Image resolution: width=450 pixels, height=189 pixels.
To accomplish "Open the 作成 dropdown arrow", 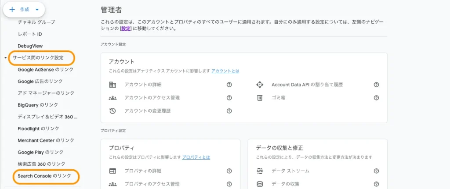I will click(37, 9).
